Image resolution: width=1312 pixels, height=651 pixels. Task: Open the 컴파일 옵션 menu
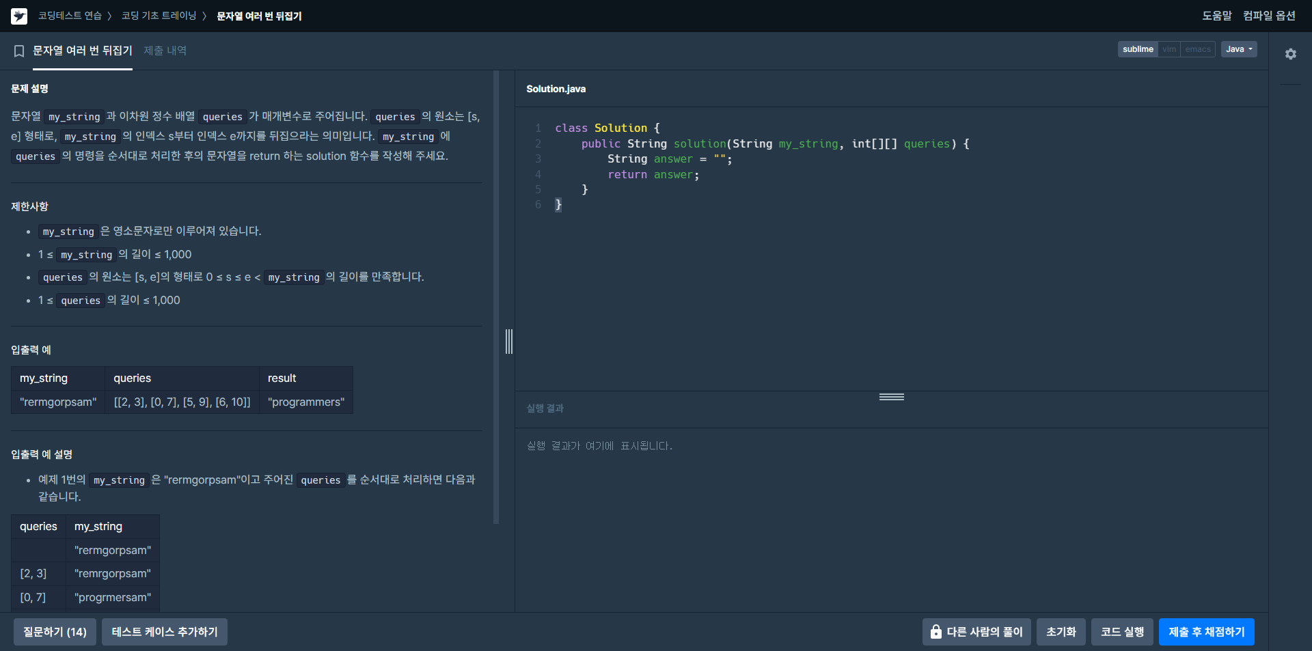(1269, 16)
